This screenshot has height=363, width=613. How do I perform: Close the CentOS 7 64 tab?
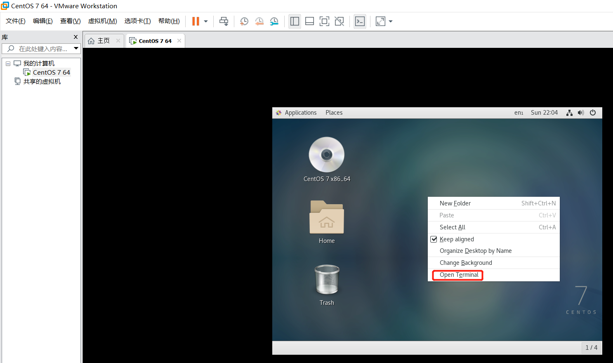pyautogui.click(x=179, y=41)
